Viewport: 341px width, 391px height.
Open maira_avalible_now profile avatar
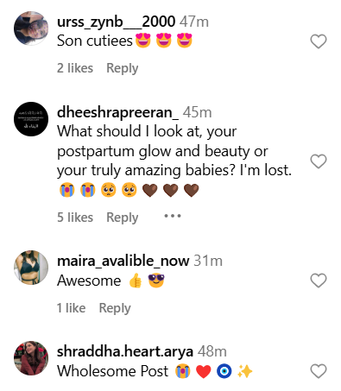click(x=31, y=268)
